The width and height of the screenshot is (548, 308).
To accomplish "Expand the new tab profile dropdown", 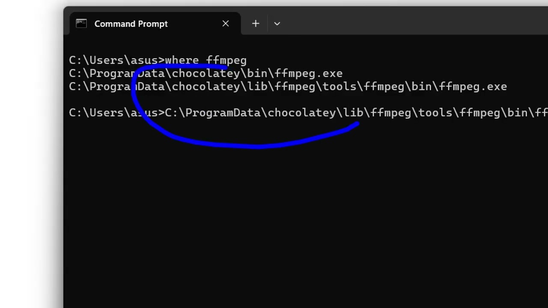I will pos(277,24).
